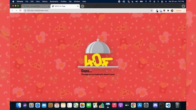This screenshot has height=110, width=196.
Task: Open Visual Studio Code from the Dock
Action: click(x=168, y=105)
